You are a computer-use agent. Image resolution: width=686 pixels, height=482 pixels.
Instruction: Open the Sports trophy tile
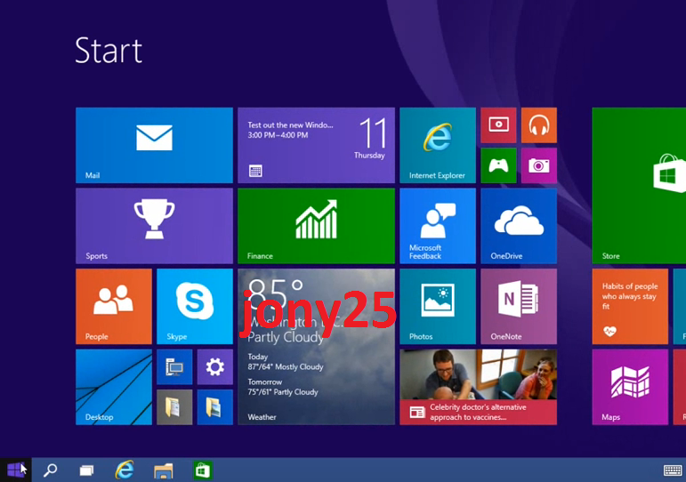click(x=154, y=225)
